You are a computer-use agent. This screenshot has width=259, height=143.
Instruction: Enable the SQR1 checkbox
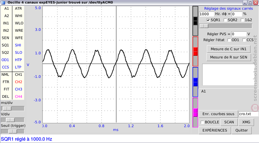208,20
